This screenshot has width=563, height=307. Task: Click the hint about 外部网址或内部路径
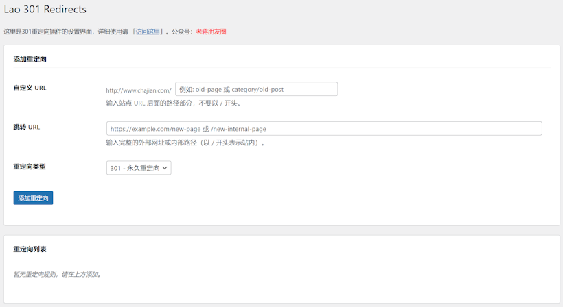185,143
